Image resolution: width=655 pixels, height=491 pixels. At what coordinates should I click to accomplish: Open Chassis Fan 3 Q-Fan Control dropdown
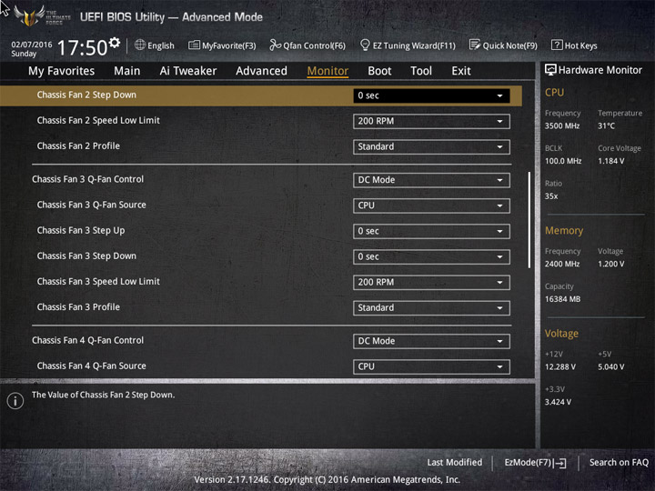pyautogui.click(x=431, y=180)
